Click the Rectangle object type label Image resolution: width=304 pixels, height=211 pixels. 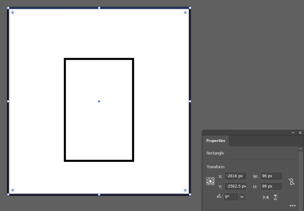point(215,153)
